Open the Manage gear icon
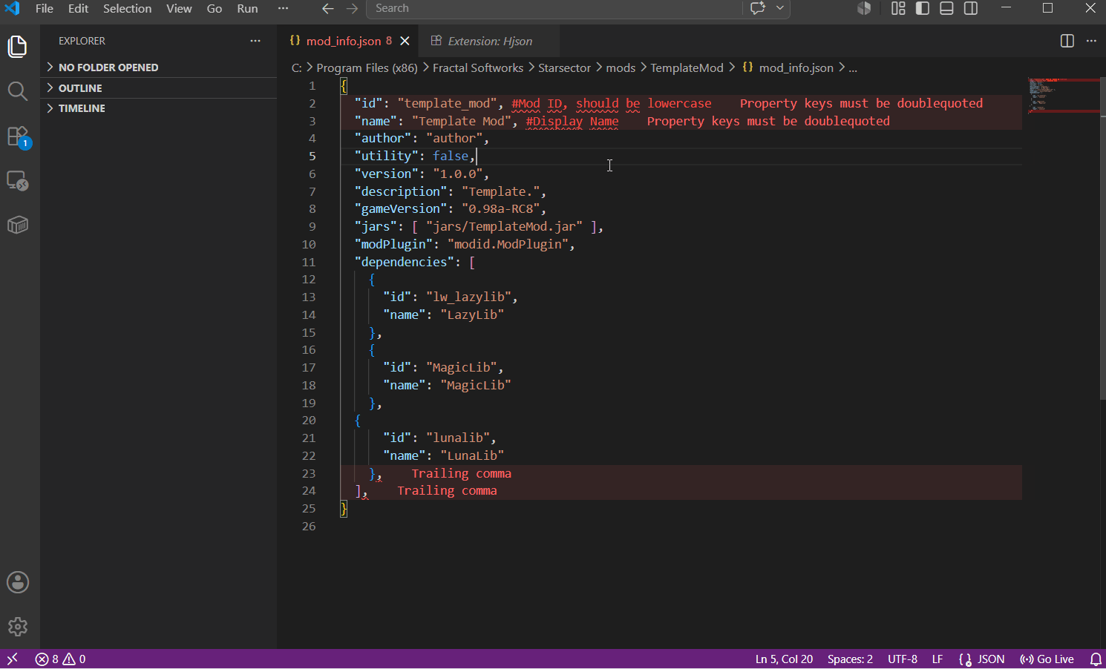 coord(18,627)
